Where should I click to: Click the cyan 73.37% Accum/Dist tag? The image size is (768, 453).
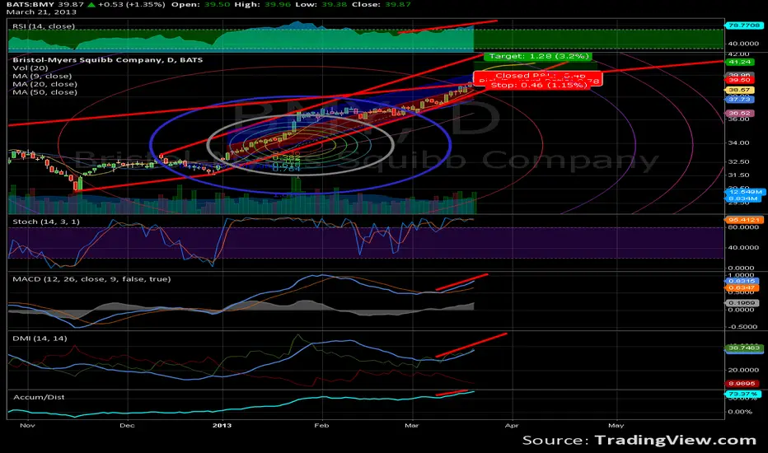coord(743,394)
